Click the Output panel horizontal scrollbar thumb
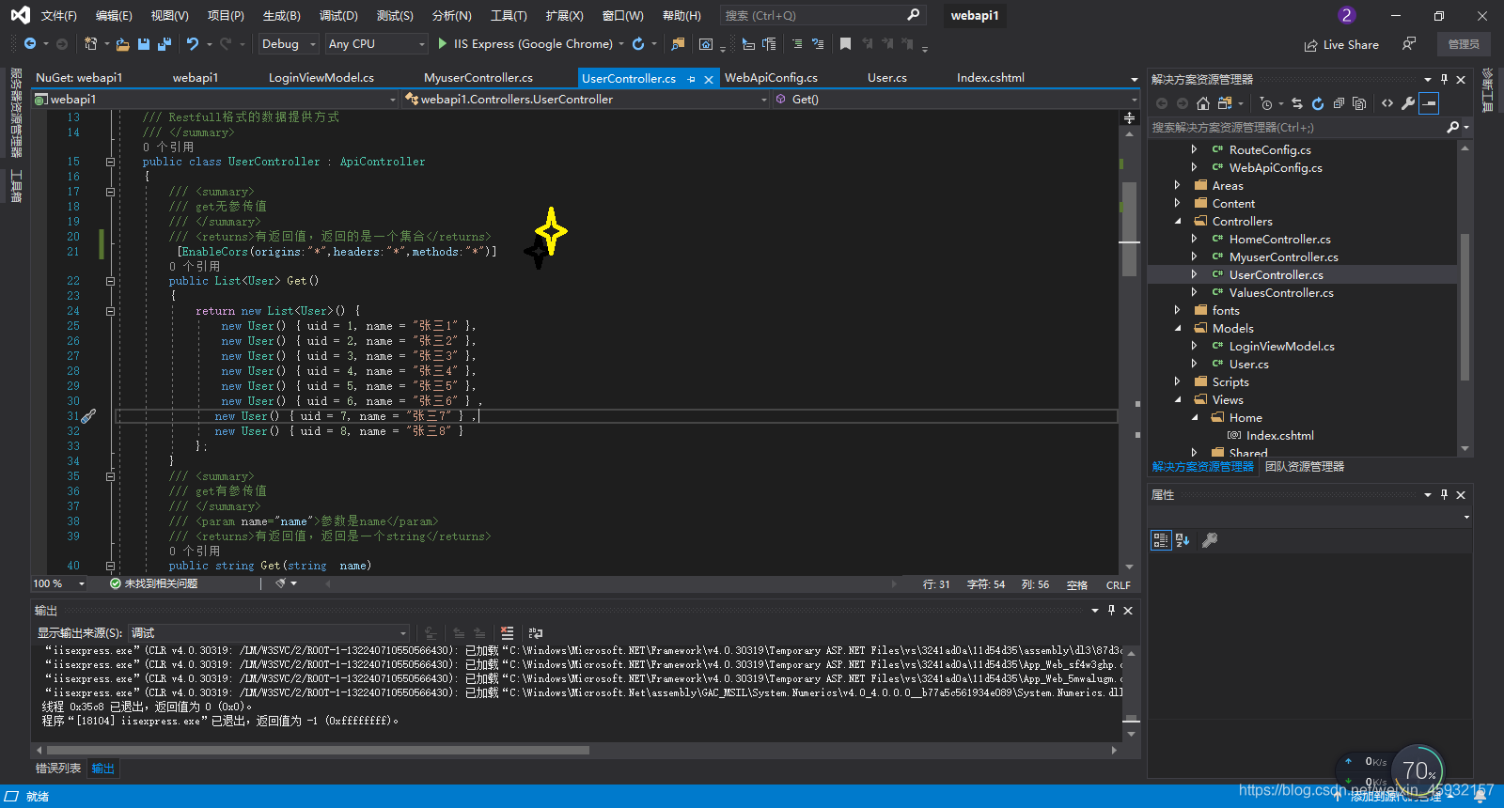Viewport: 1504px width, 808px height. point(318,751)
